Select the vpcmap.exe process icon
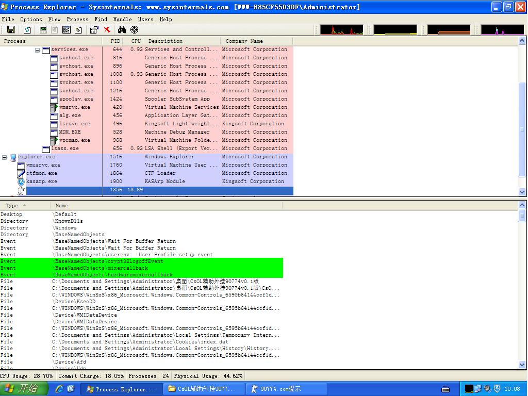Viewport: 528px width, 396px height. click(x=54, y=141)
